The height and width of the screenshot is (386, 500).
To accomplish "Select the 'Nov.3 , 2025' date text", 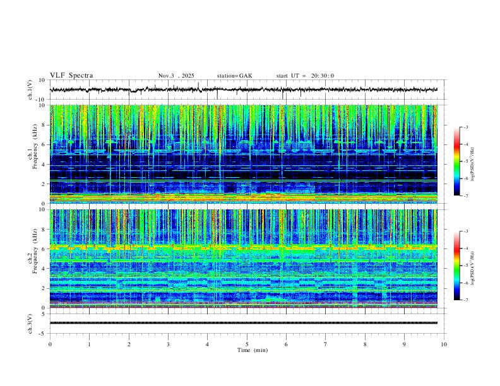I will click(x=176, y=76).
